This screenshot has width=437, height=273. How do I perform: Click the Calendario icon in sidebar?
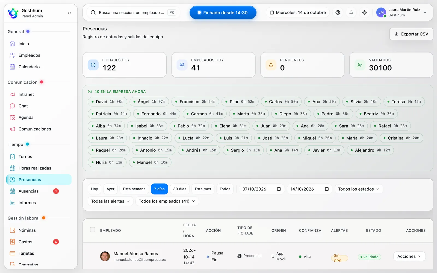click(x=12, y=67)
